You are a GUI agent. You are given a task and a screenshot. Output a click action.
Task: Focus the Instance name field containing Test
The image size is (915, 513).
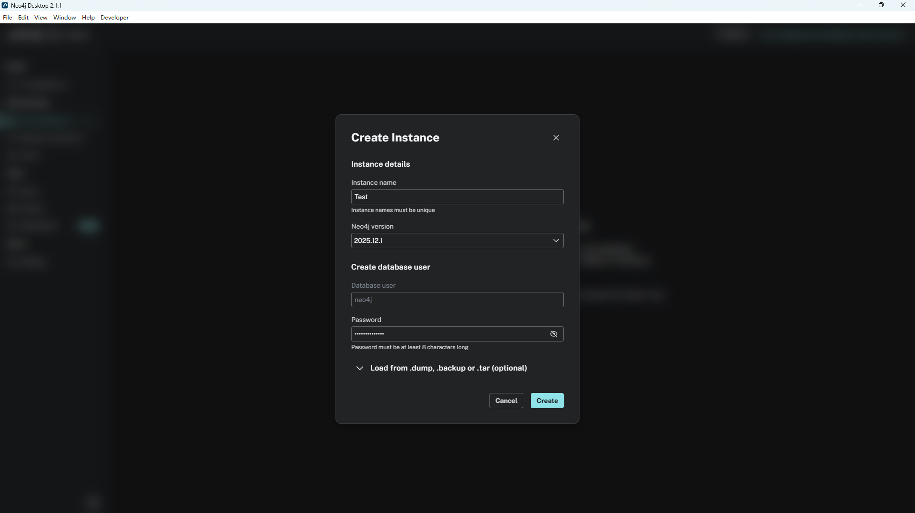pos(457,197)
